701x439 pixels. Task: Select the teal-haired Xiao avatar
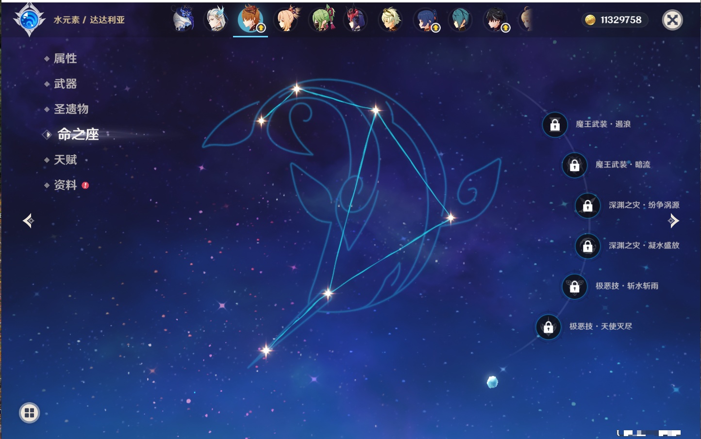click(x=460, y=19)
